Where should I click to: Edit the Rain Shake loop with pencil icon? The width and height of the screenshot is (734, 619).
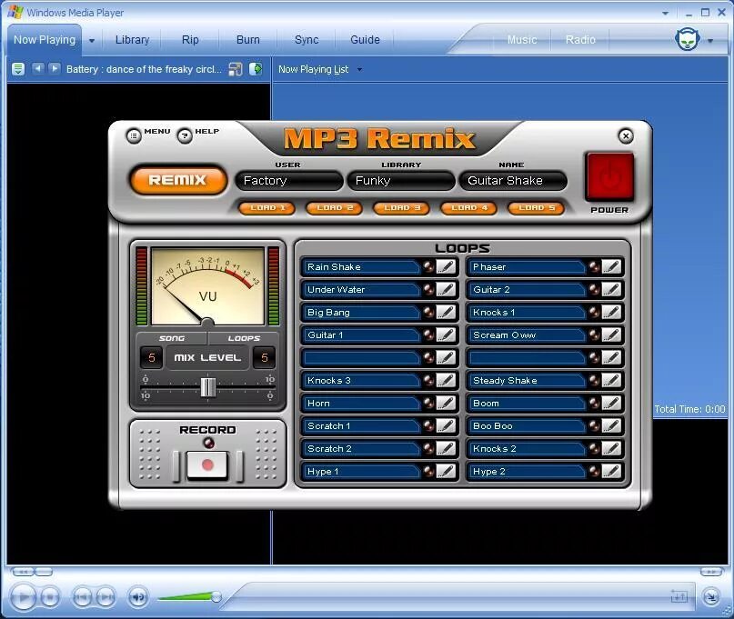coord(446,266)
